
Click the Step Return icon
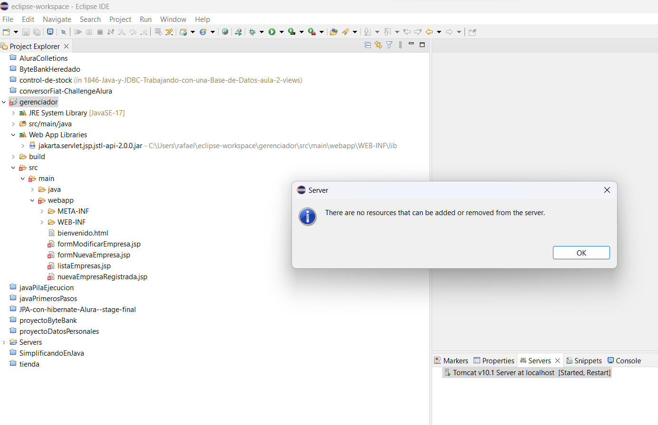click(144, 32)
